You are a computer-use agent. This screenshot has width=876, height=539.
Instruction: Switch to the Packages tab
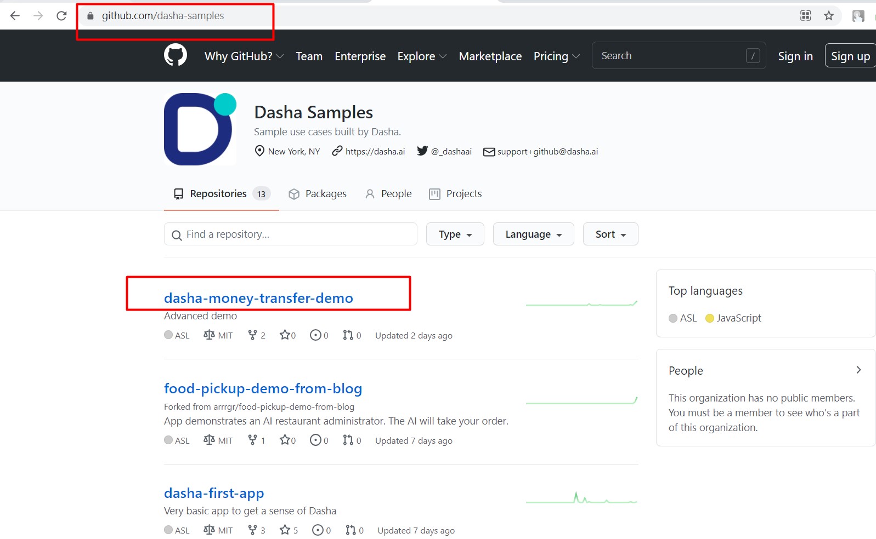(318, 194)
